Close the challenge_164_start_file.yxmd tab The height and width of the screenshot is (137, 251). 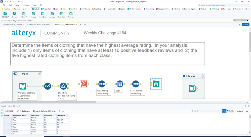pos(76,25)
